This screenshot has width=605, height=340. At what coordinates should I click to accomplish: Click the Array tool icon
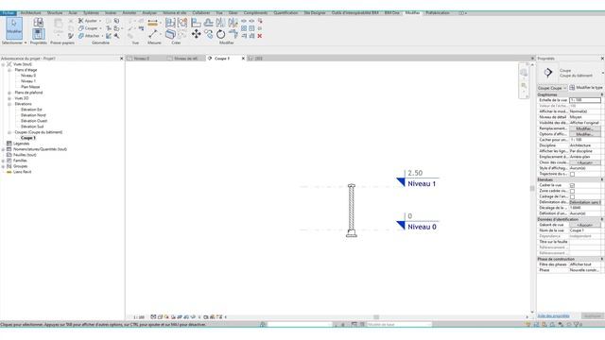244,28
